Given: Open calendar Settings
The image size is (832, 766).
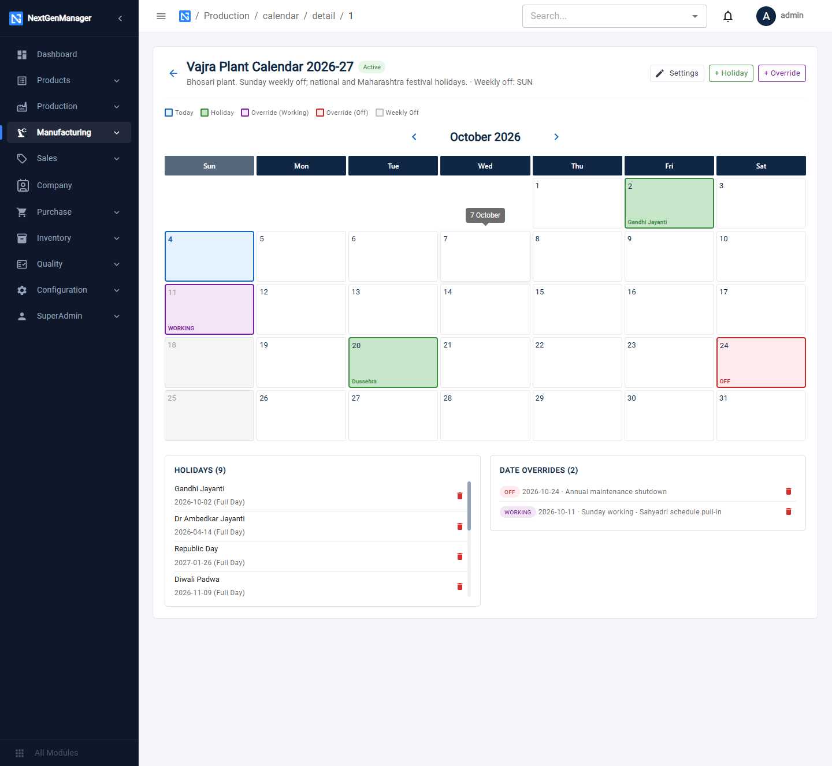Looking at the screenshot, I should 677,73.
